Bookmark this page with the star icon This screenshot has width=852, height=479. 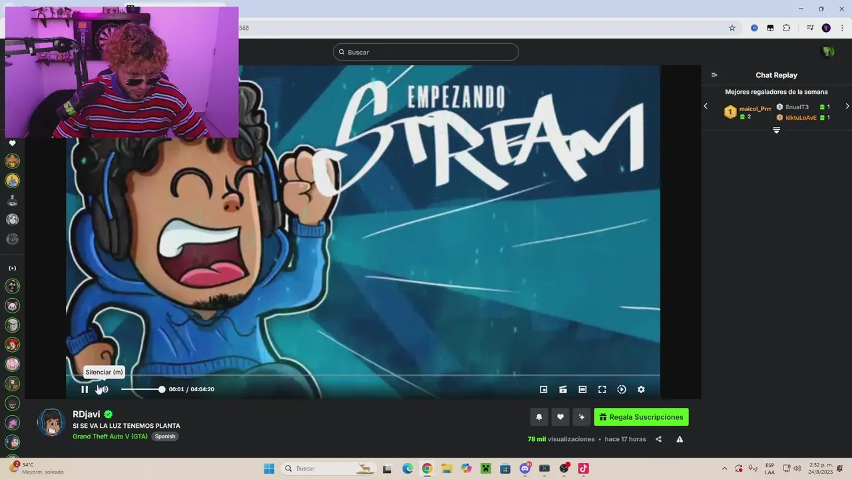coord(732,28)
